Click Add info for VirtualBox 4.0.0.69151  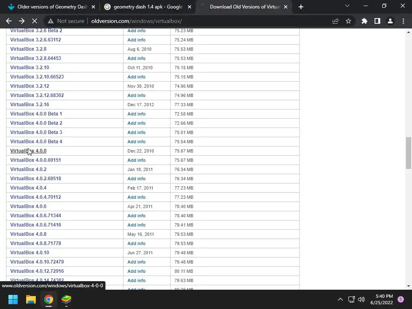(x=136, y=160)
